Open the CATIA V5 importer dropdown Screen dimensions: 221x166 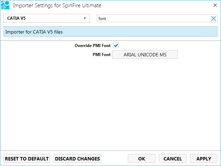click(46, 18)
